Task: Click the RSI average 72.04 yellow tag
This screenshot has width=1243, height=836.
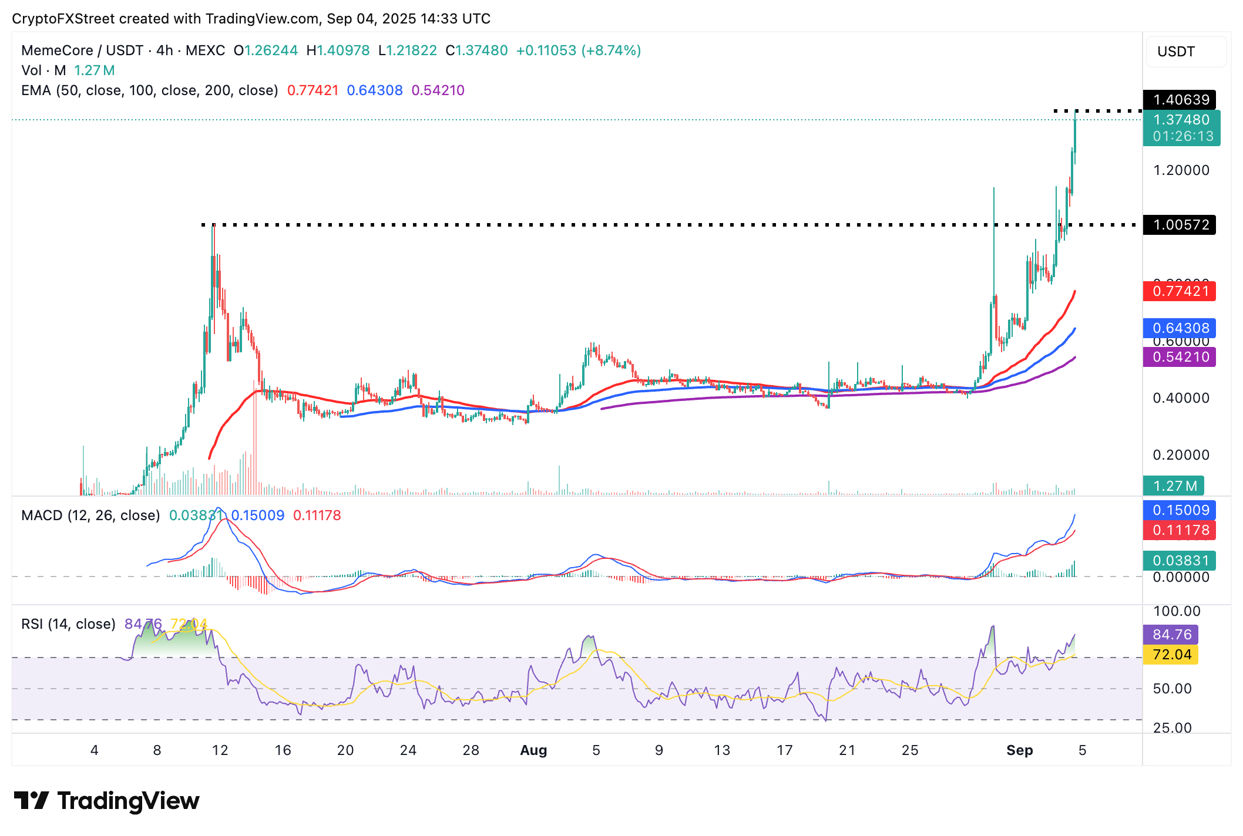Action: point(1171,655)
